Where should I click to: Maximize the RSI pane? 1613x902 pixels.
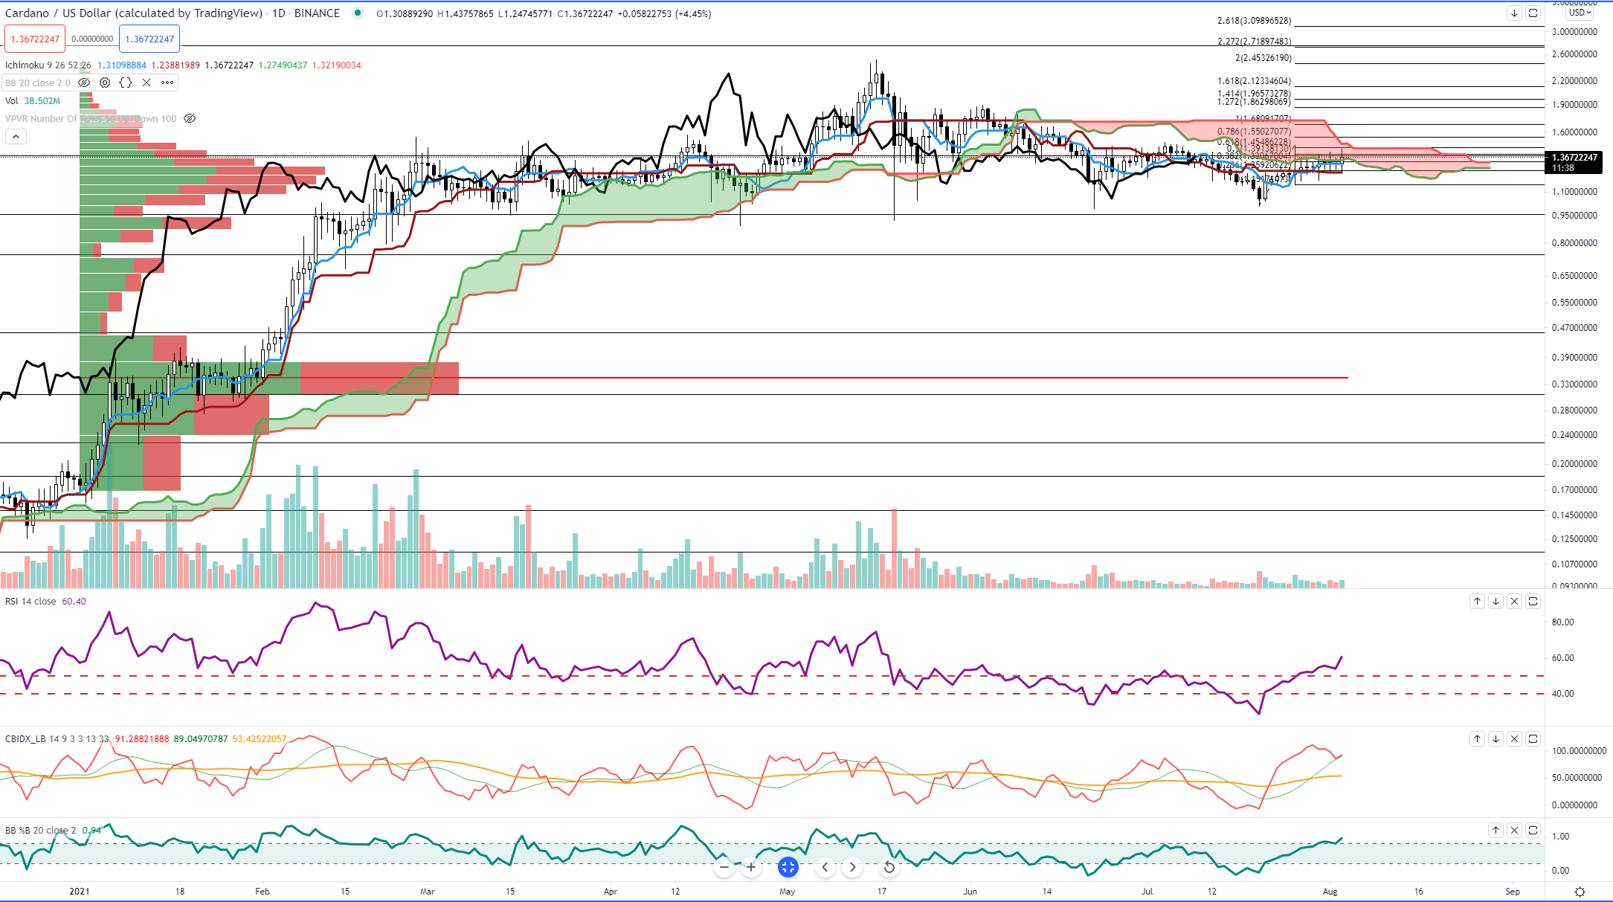pyautogui.click(x=1533, y=601)
